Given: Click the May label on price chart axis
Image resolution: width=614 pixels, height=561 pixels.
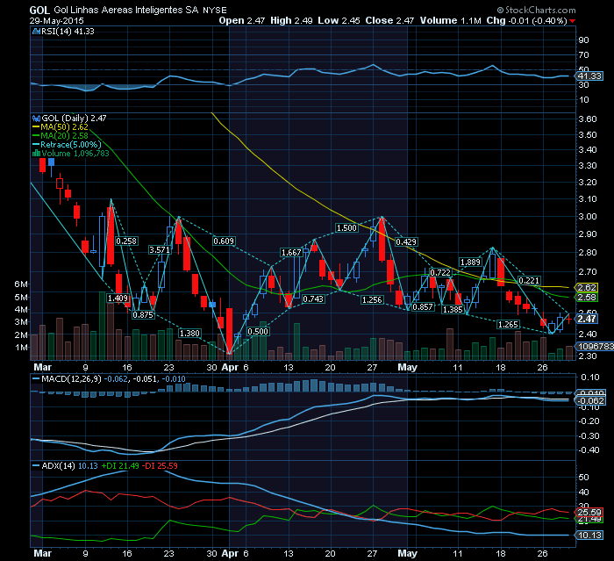Looking at the screenshot, I should 407,367.
